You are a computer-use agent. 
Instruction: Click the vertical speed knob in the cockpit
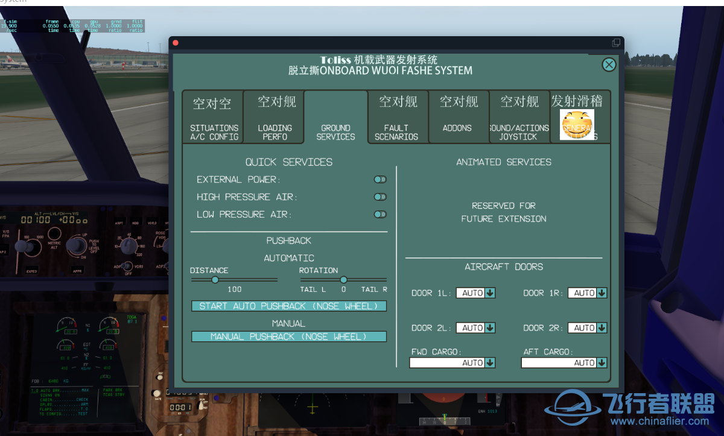77,245
